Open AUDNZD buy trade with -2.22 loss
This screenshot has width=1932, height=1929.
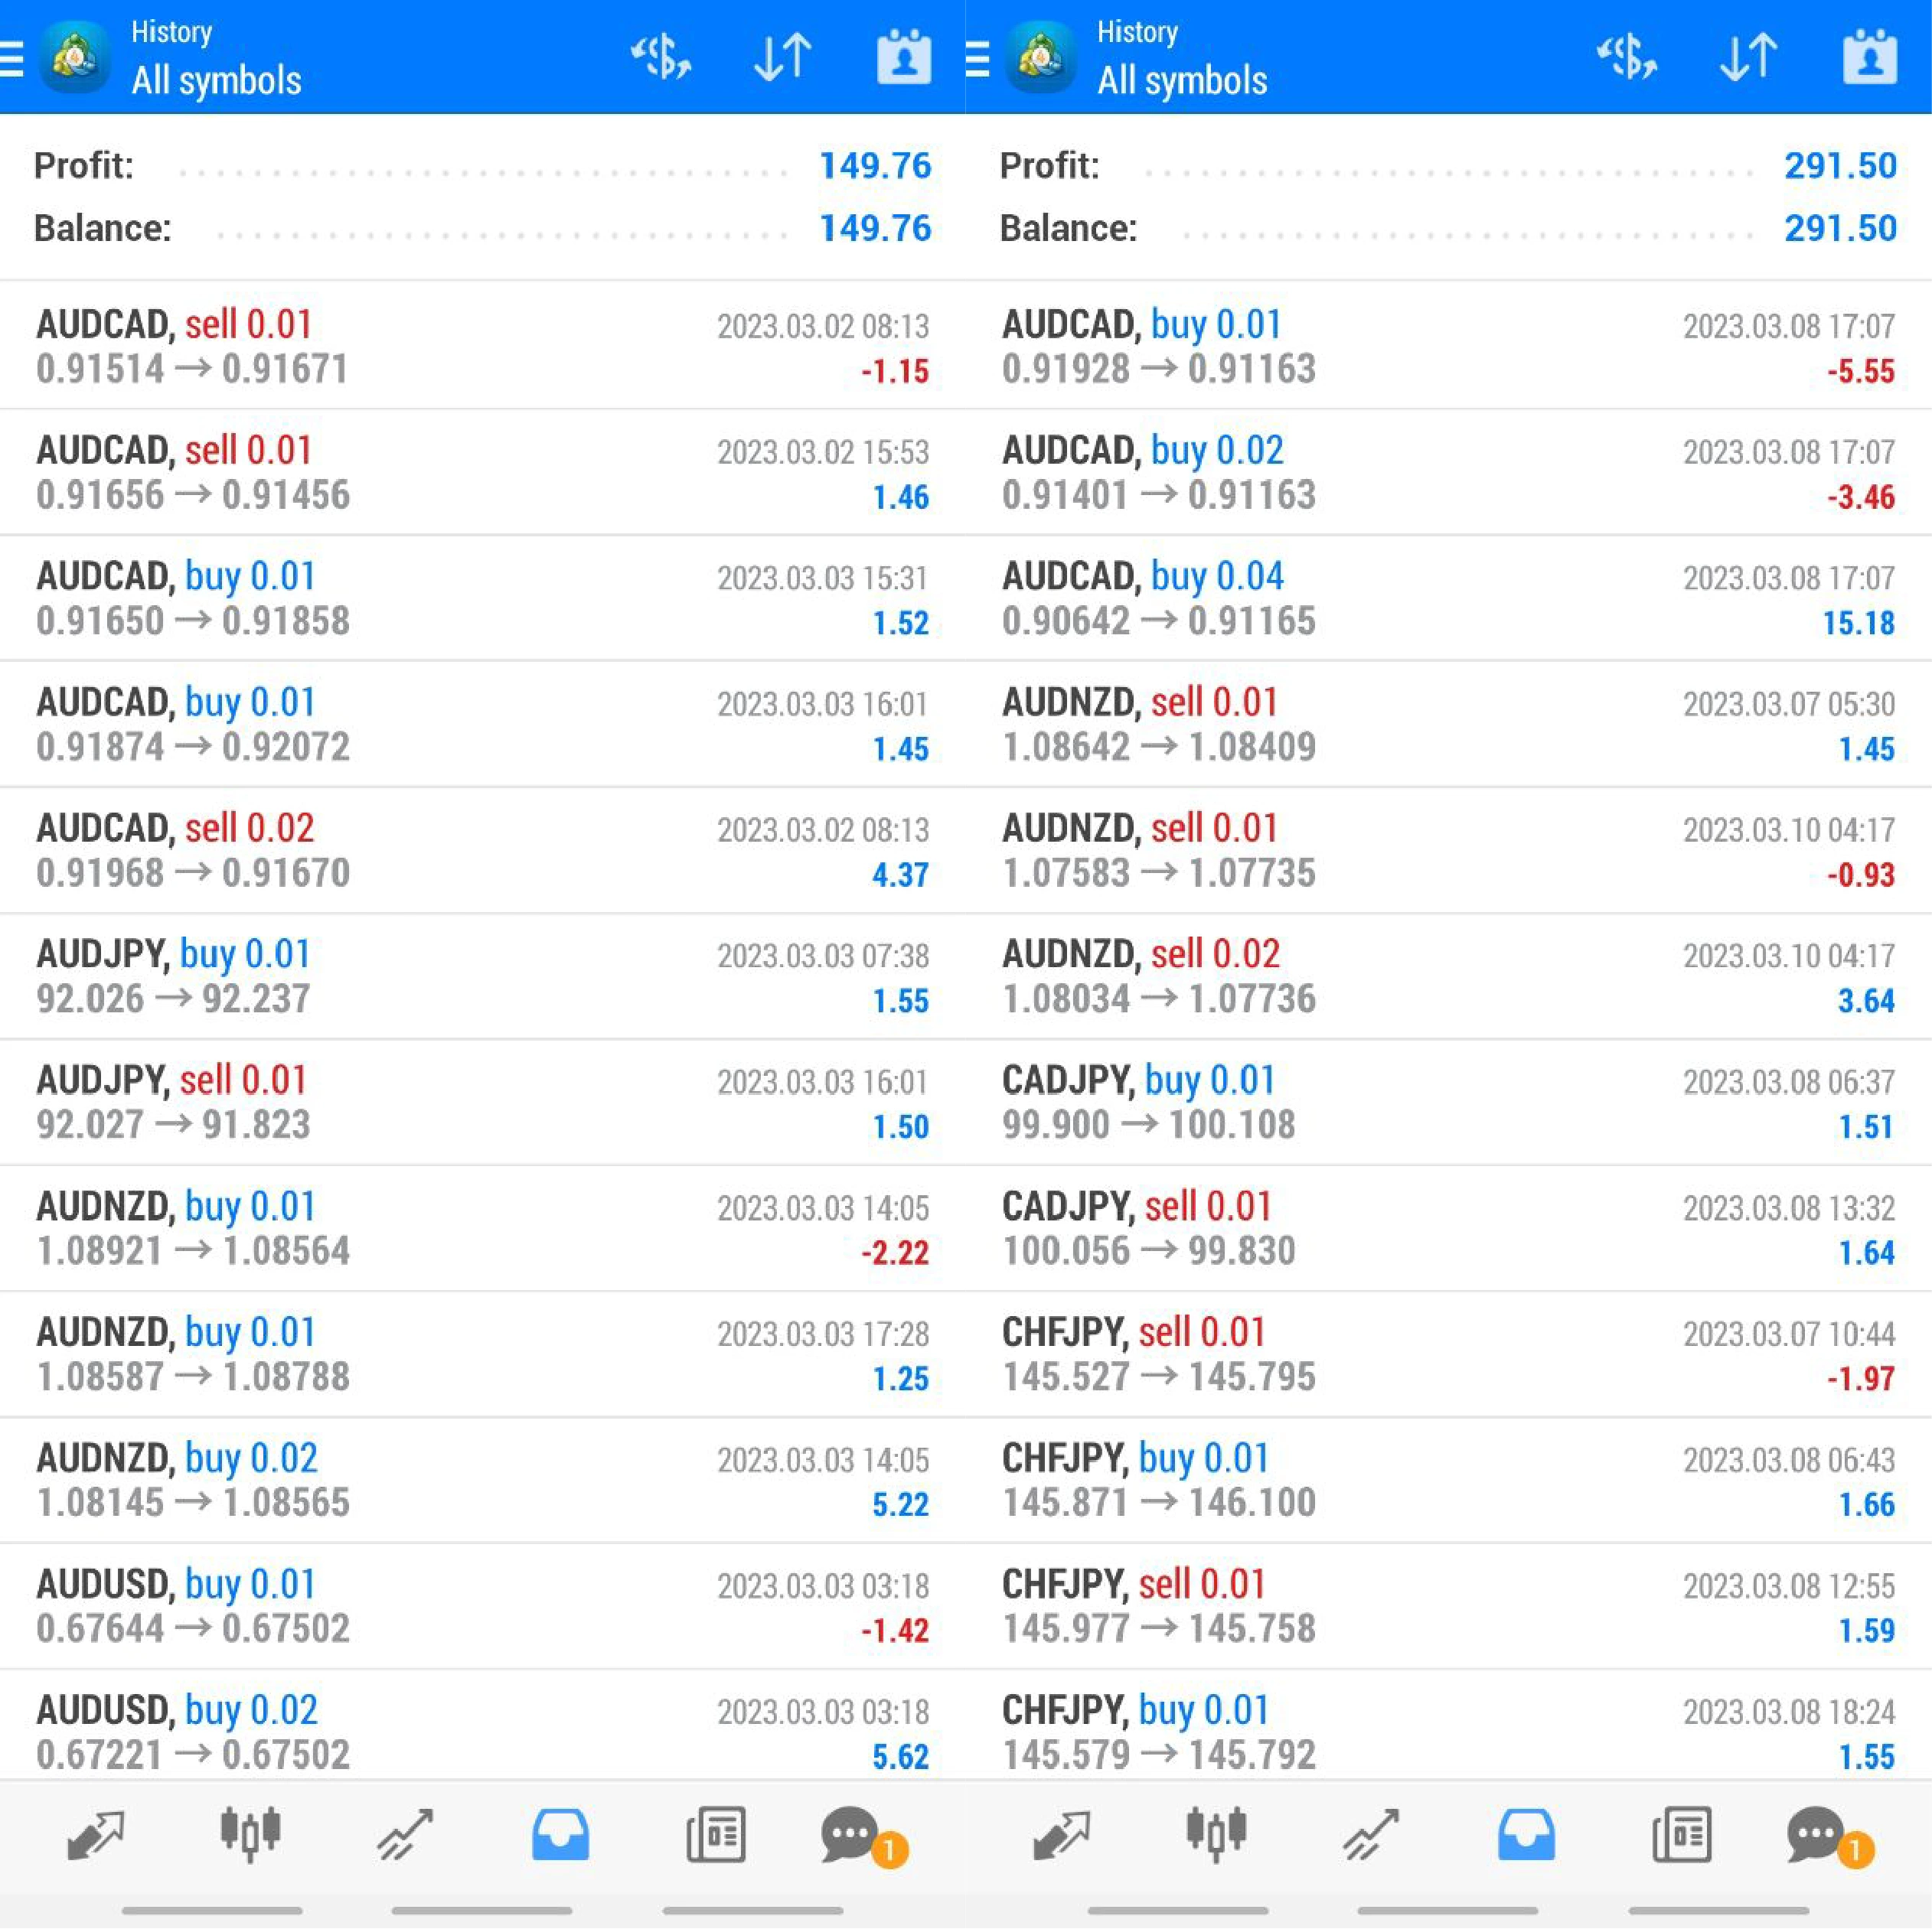(x=483, y=1227)
